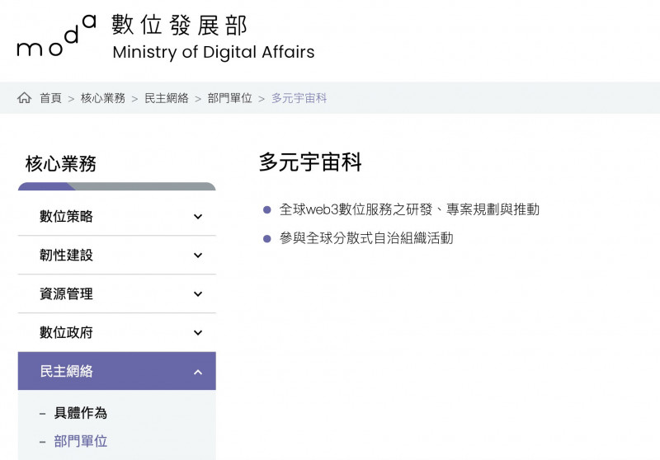Expand 韌性建設 chevron arrow

pyautogui.click(x=198, y=256)
